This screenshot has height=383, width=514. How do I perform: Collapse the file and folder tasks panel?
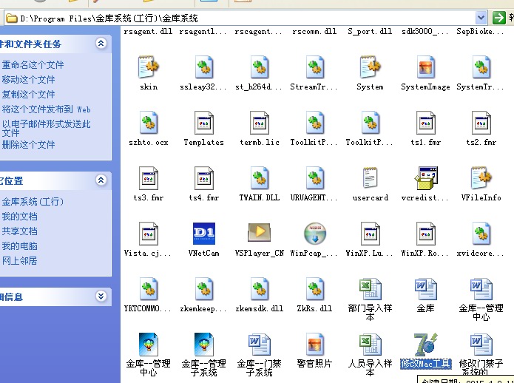click(x=101, y=44)
